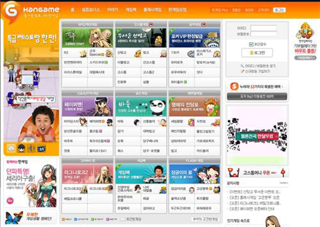Expand the 포커게임 header arrow
Screen dimensions: 320x227
(x=204, y=25)
